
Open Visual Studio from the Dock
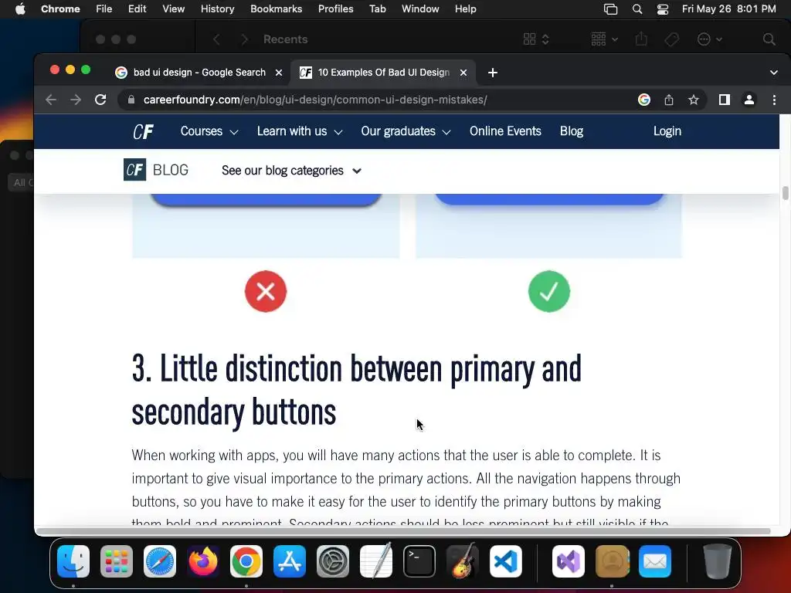click(569, 561)
